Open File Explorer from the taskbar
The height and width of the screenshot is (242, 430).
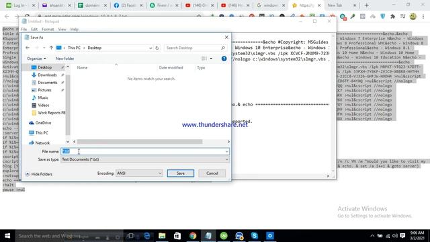pos(162,236)
